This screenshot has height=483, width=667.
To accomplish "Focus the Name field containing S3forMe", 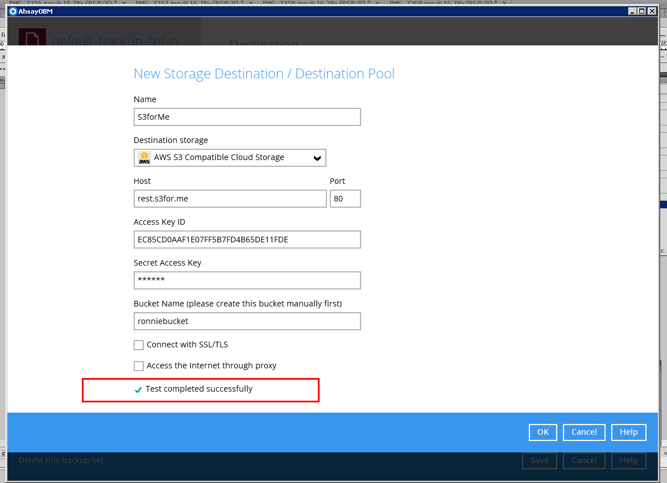I will click(247, 117).
